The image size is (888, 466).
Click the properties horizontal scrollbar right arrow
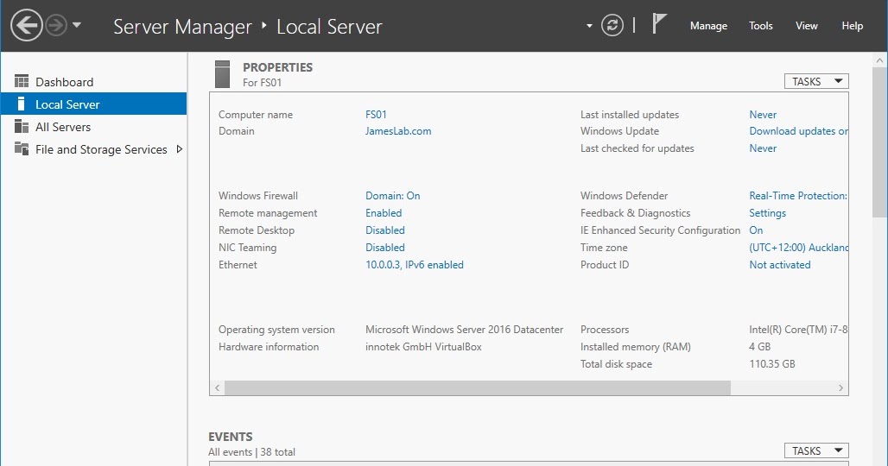coord(841,388)
